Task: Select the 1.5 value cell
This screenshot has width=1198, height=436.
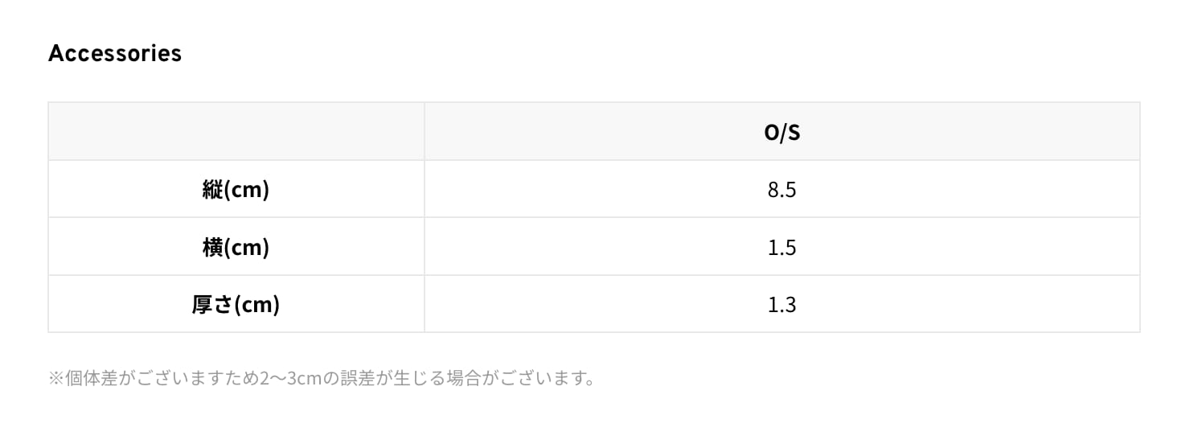Action: coord(782,247)
